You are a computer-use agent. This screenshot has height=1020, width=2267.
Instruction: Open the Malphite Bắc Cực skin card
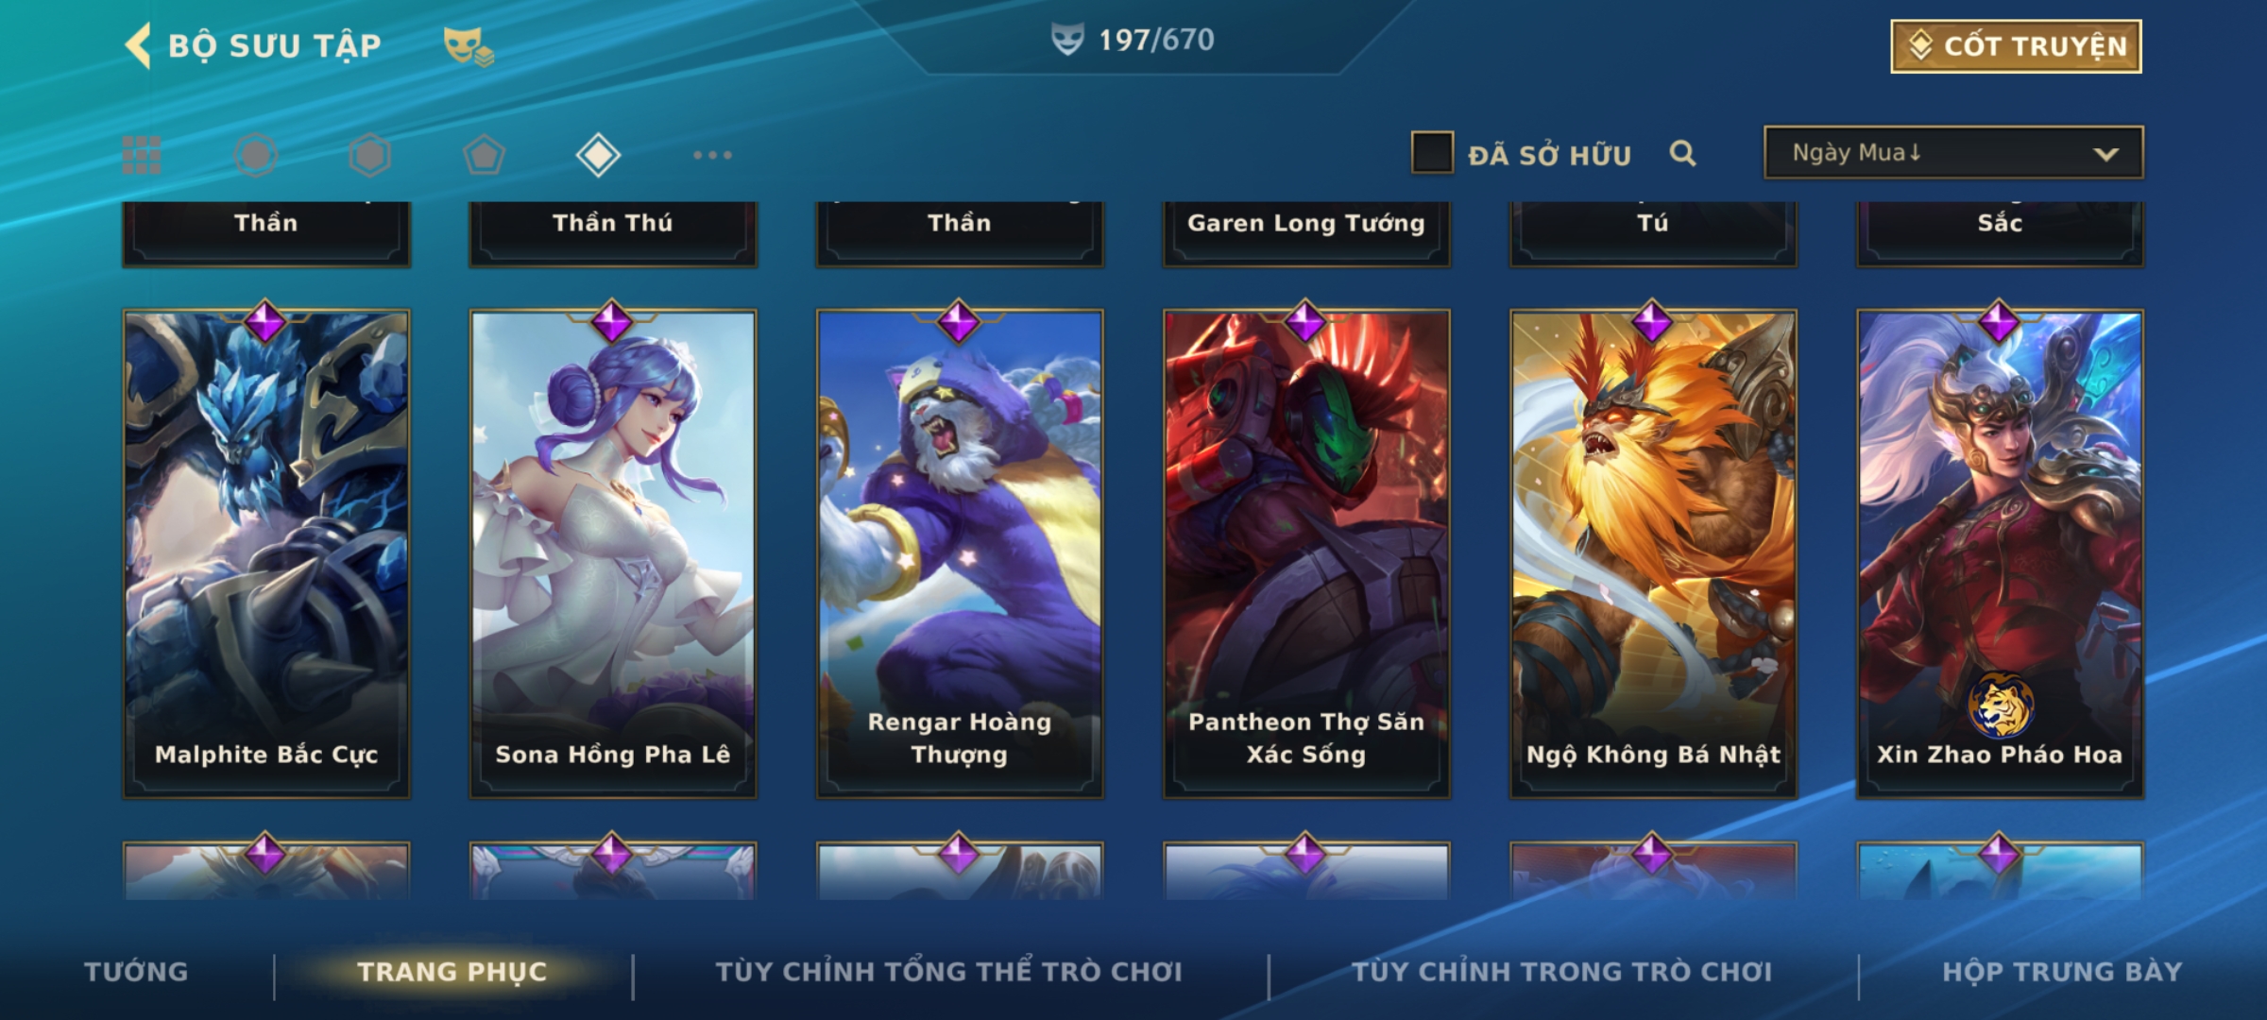click(266, 553)
